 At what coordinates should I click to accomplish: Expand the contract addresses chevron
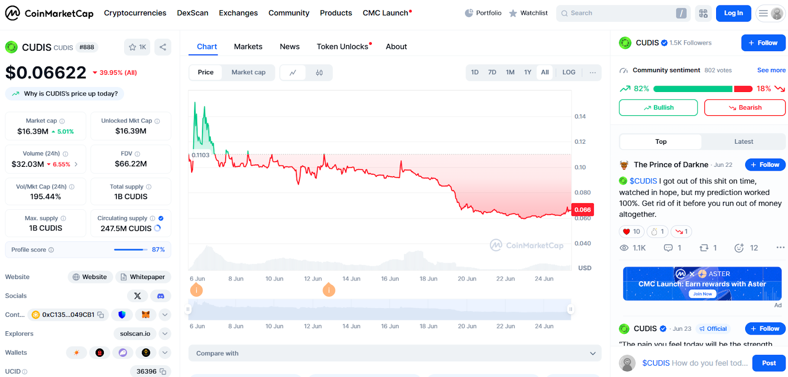coord(165,314)
